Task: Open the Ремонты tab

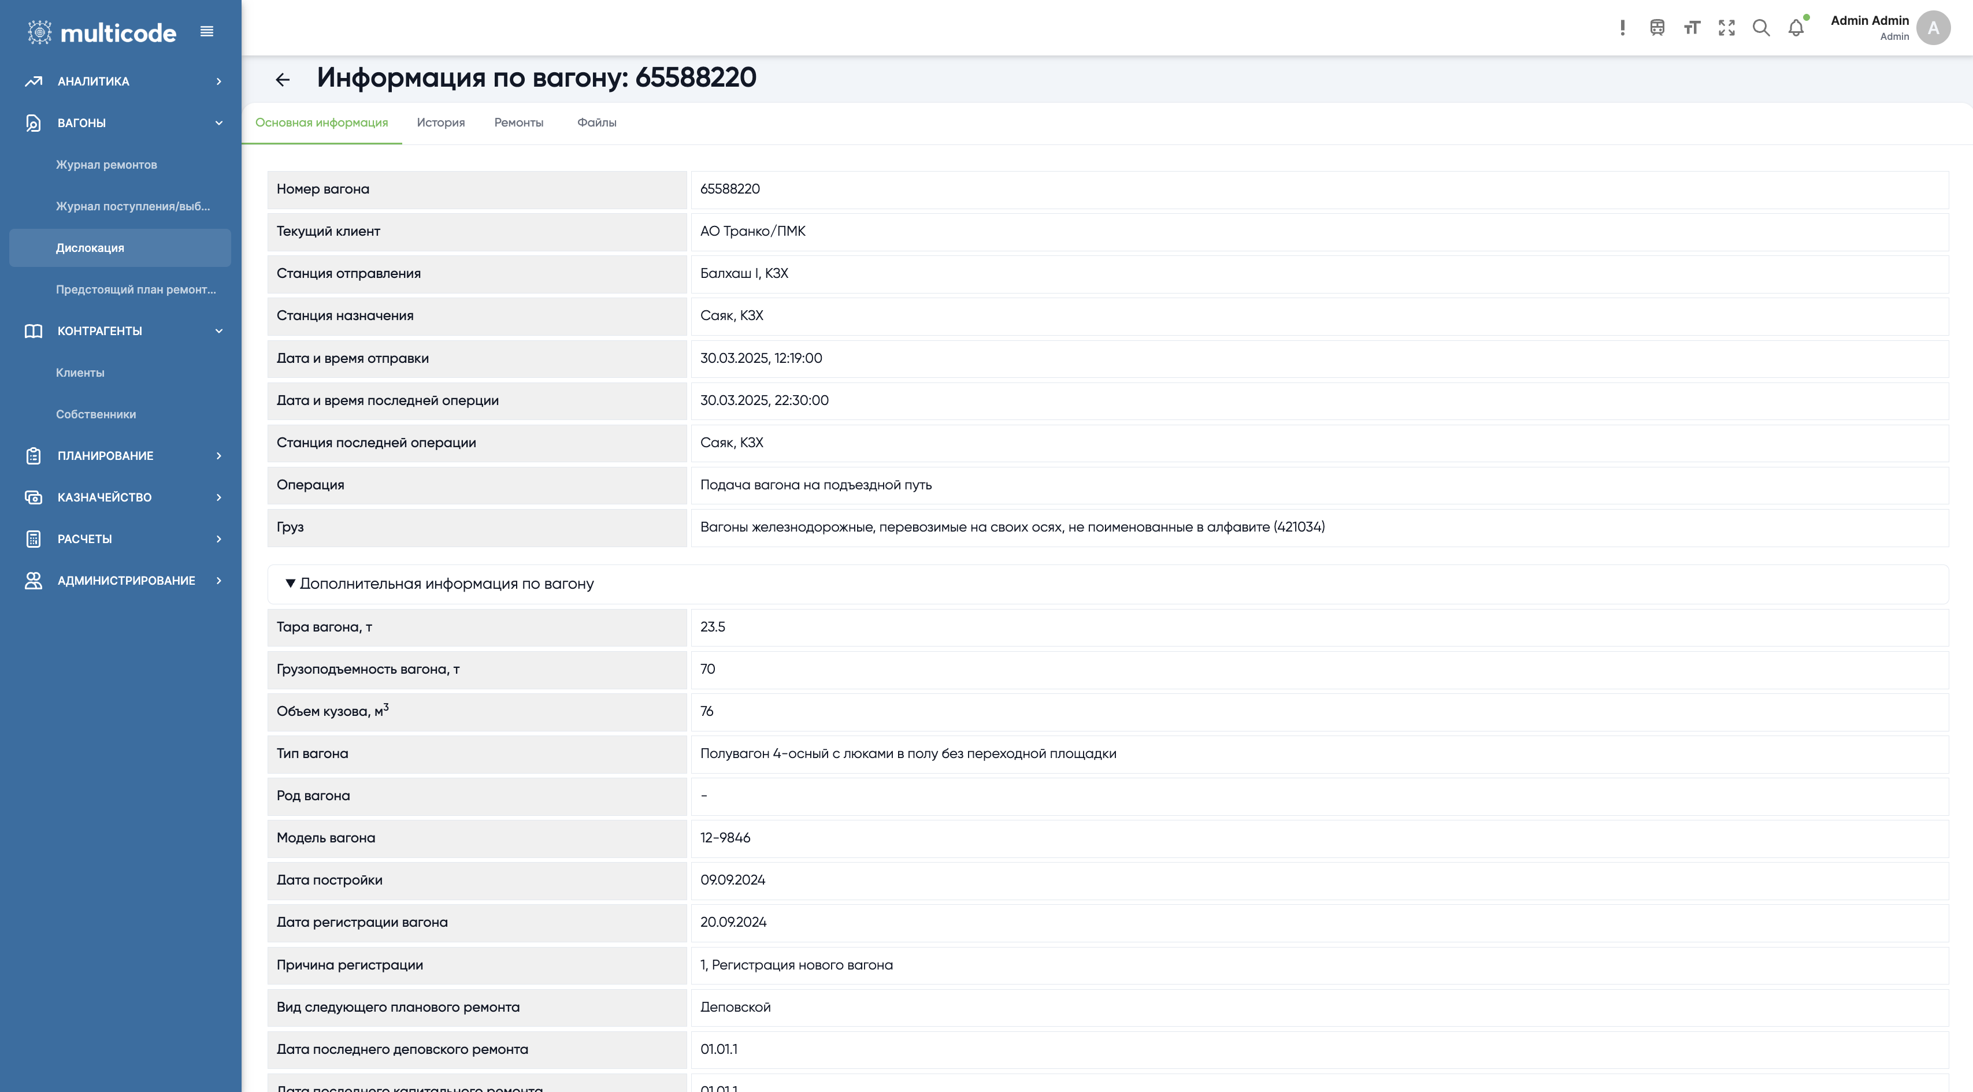Action: click(518, 122)
